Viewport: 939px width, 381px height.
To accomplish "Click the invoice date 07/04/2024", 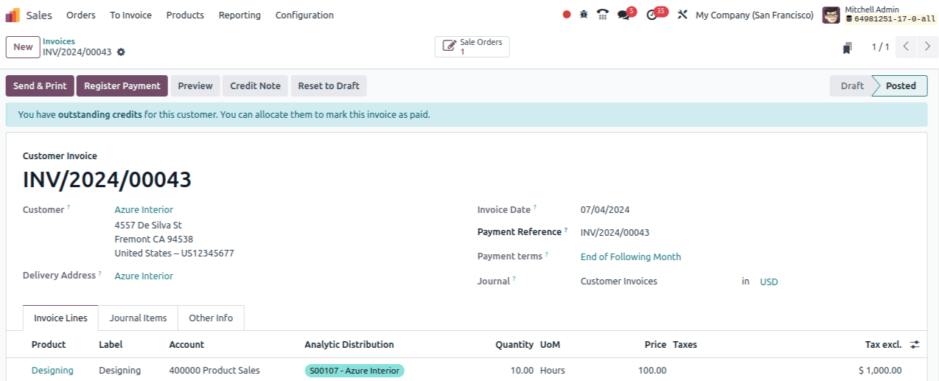I will point(605,210).
